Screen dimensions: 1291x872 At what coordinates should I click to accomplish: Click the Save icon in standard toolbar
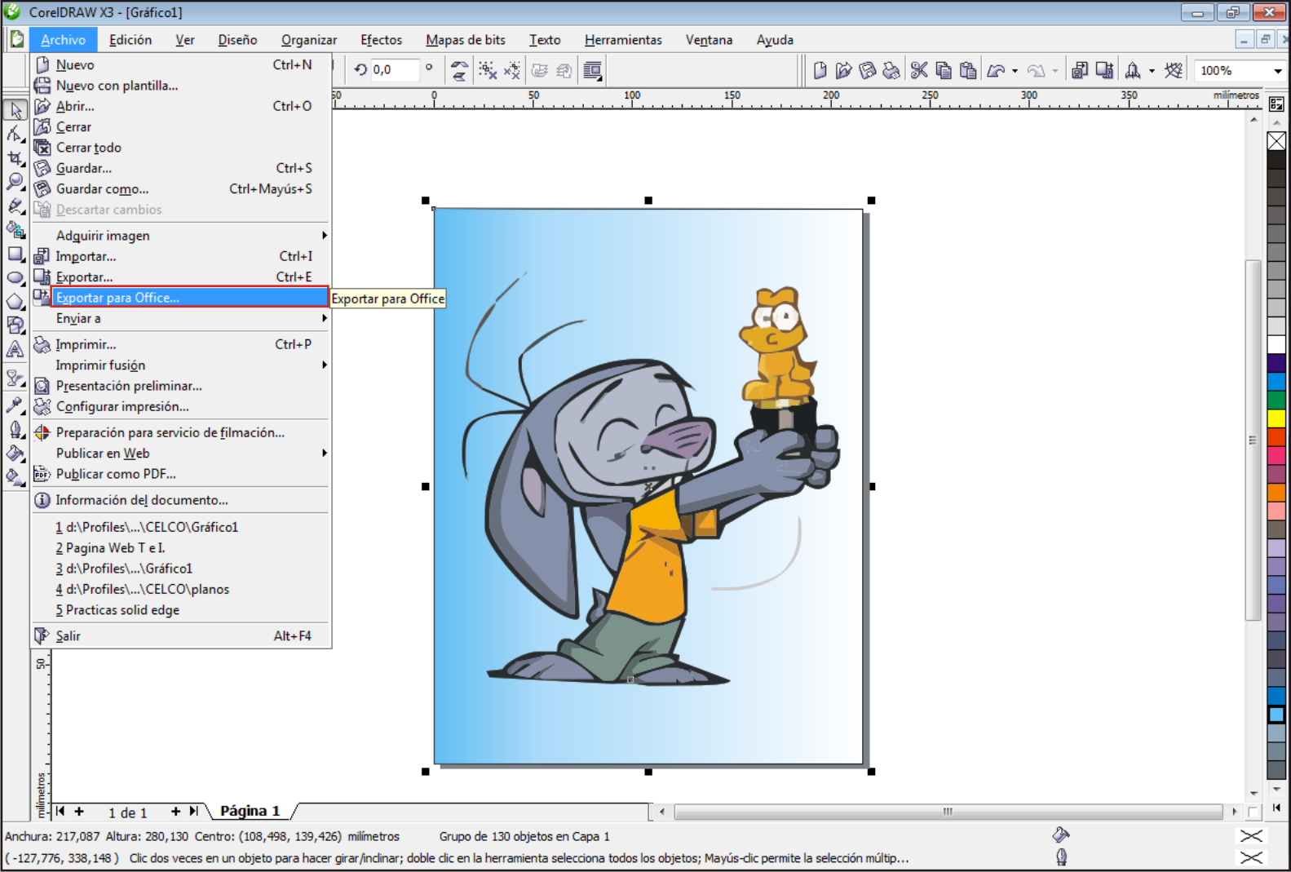point(868,70)
